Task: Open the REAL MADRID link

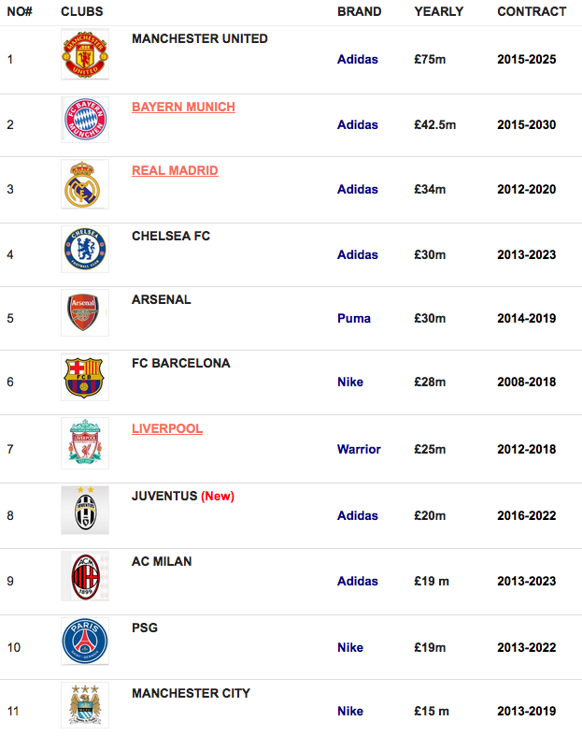Action: tap(175, 170)
